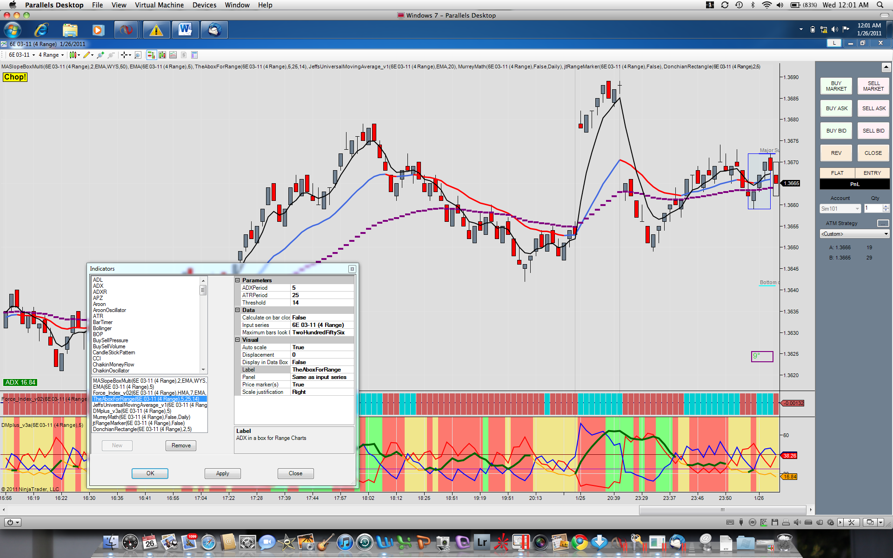Select the crosshair cursor tool
The image size is (893, 558).
pos(124,55)
